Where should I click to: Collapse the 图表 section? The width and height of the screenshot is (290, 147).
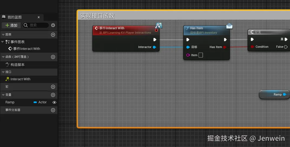[3, 35]
